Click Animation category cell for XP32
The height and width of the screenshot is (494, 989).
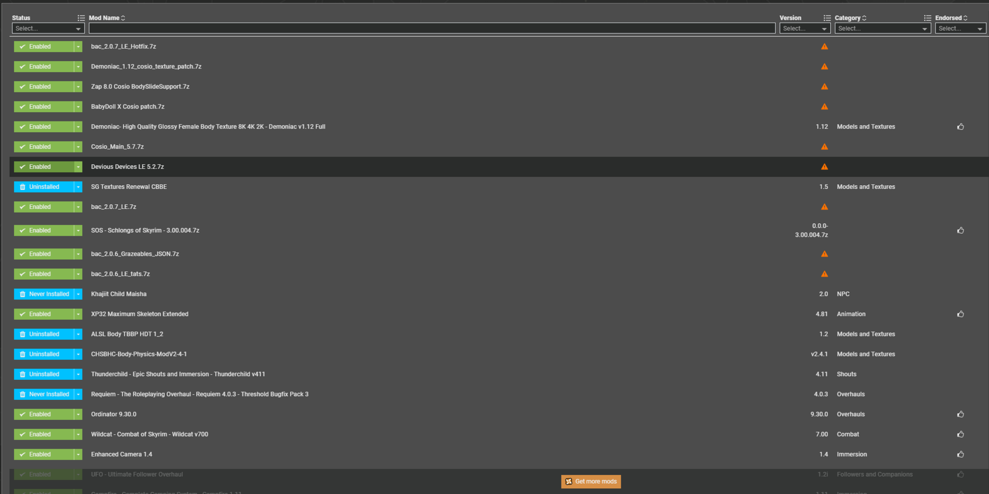coord(851,314)
